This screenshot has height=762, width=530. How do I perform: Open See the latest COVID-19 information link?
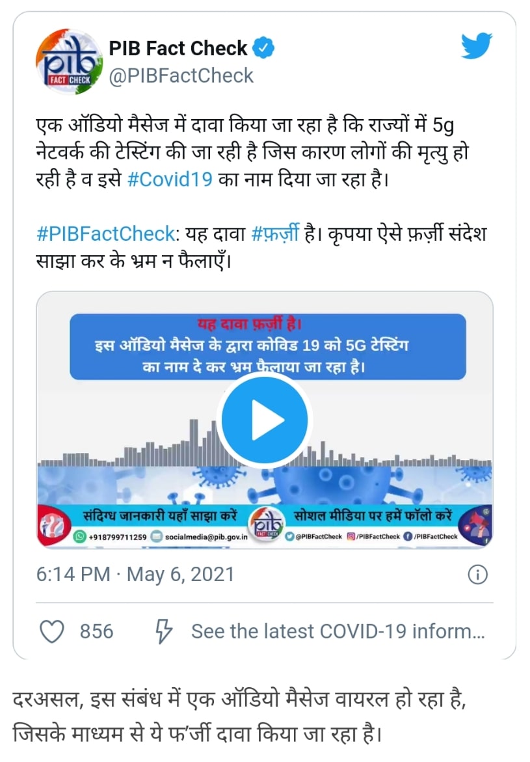pos(338,631)
